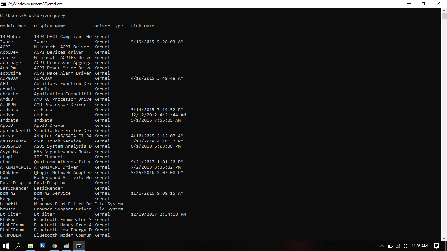
Task: Show hidden system tray icons
Action: coord(382,246)
